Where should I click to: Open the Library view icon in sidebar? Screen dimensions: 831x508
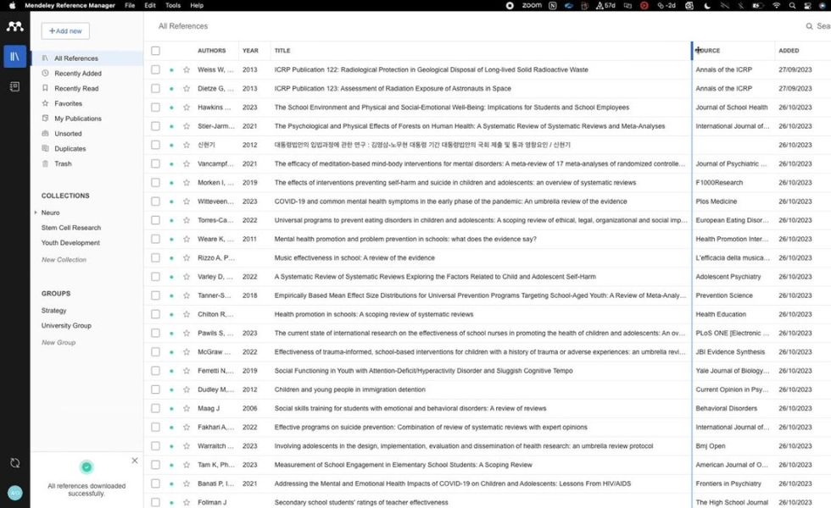coord(15,56)
